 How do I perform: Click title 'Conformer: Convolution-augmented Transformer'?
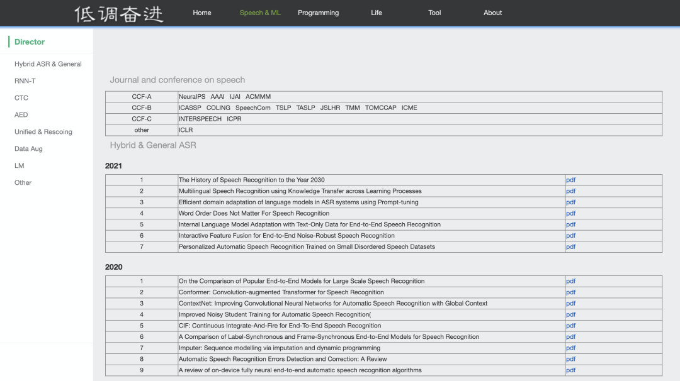click(281, 293)
